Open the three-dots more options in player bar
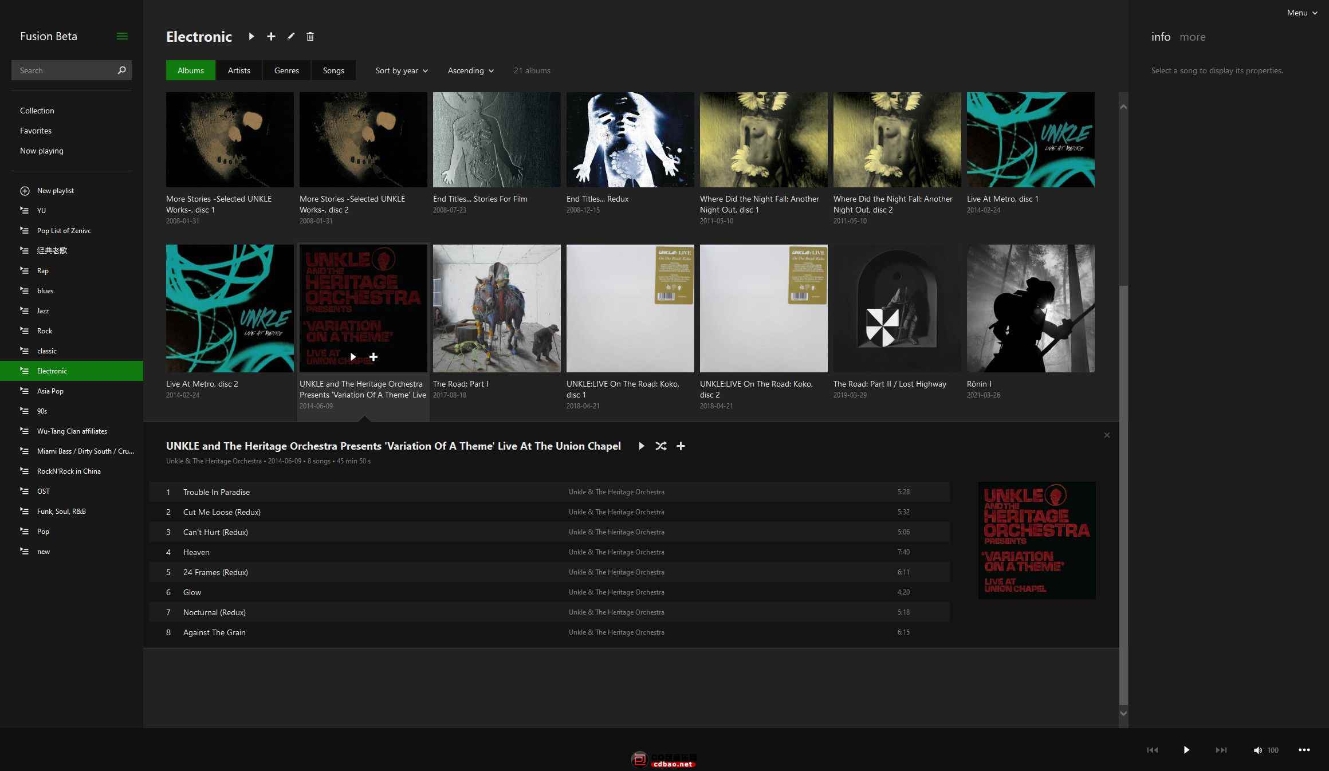This screenshot has width=1329, height=771. pos(1304,750)
